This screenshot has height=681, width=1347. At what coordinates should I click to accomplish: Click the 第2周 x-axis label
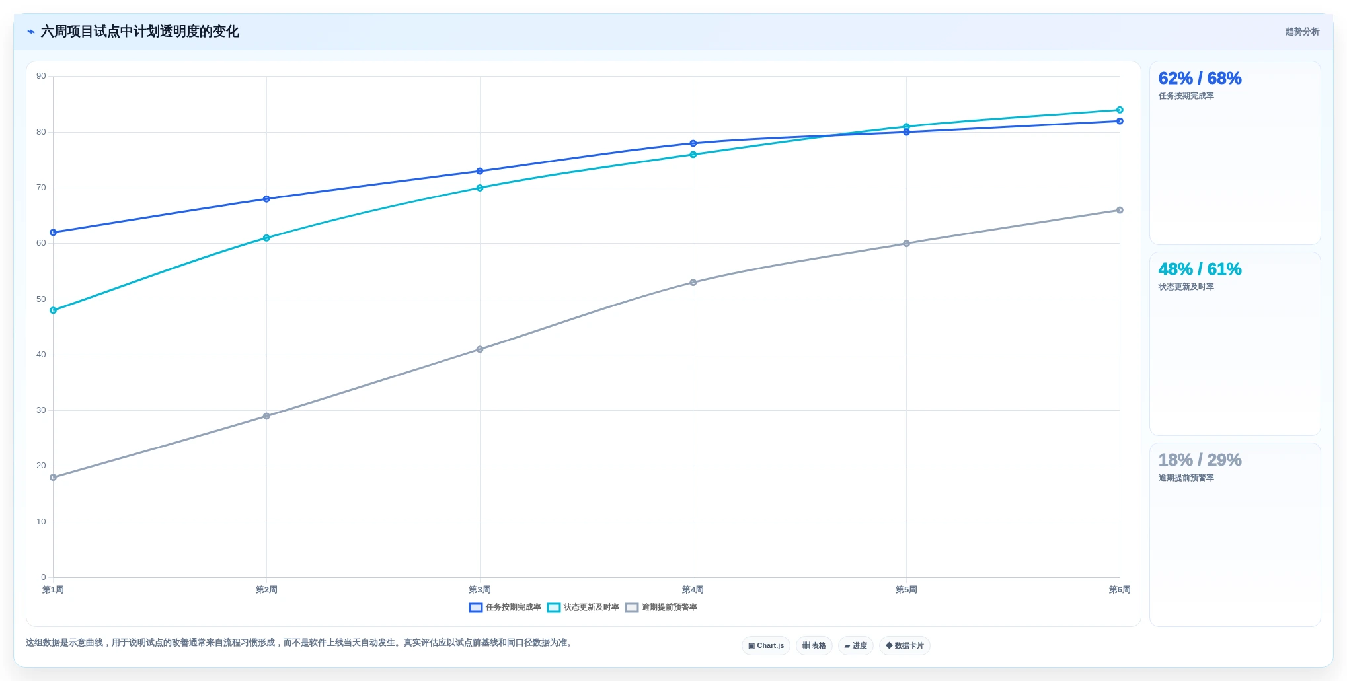pyautogui.click(x=266, y=590)
